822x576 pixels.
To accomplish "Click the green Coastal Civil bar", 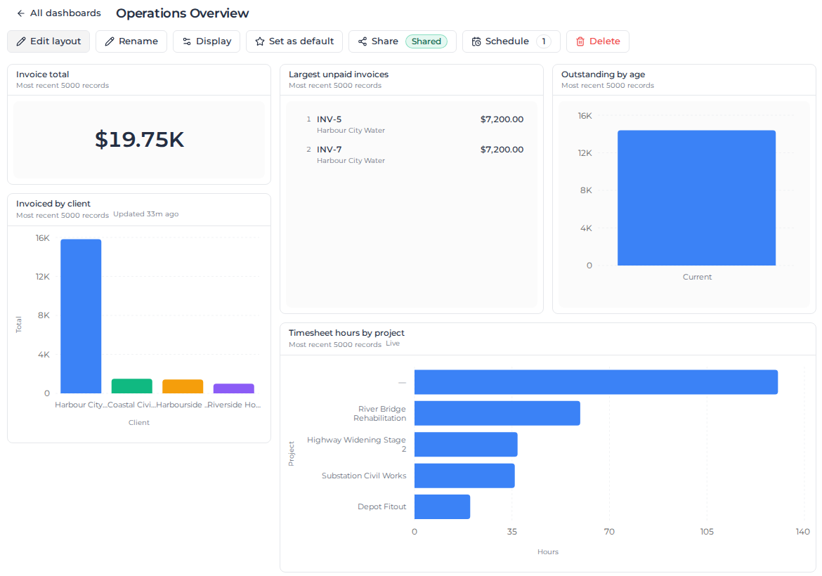I will [x=131, y=386].
